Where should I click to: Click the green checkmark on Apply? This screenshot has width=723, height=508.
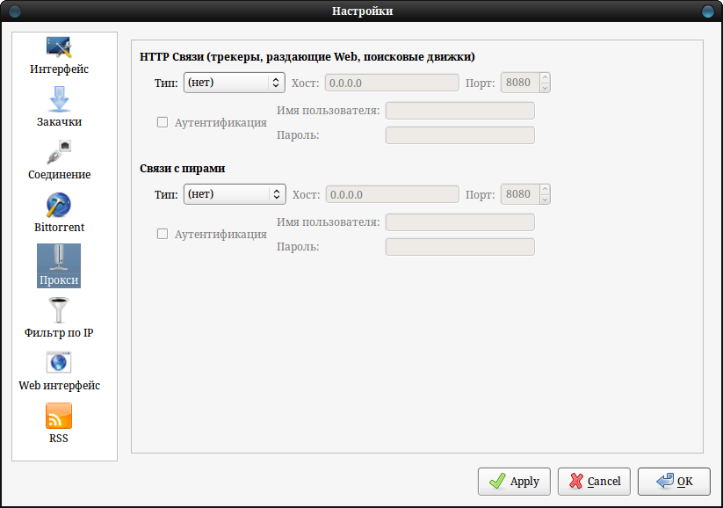tap(497, 482)
